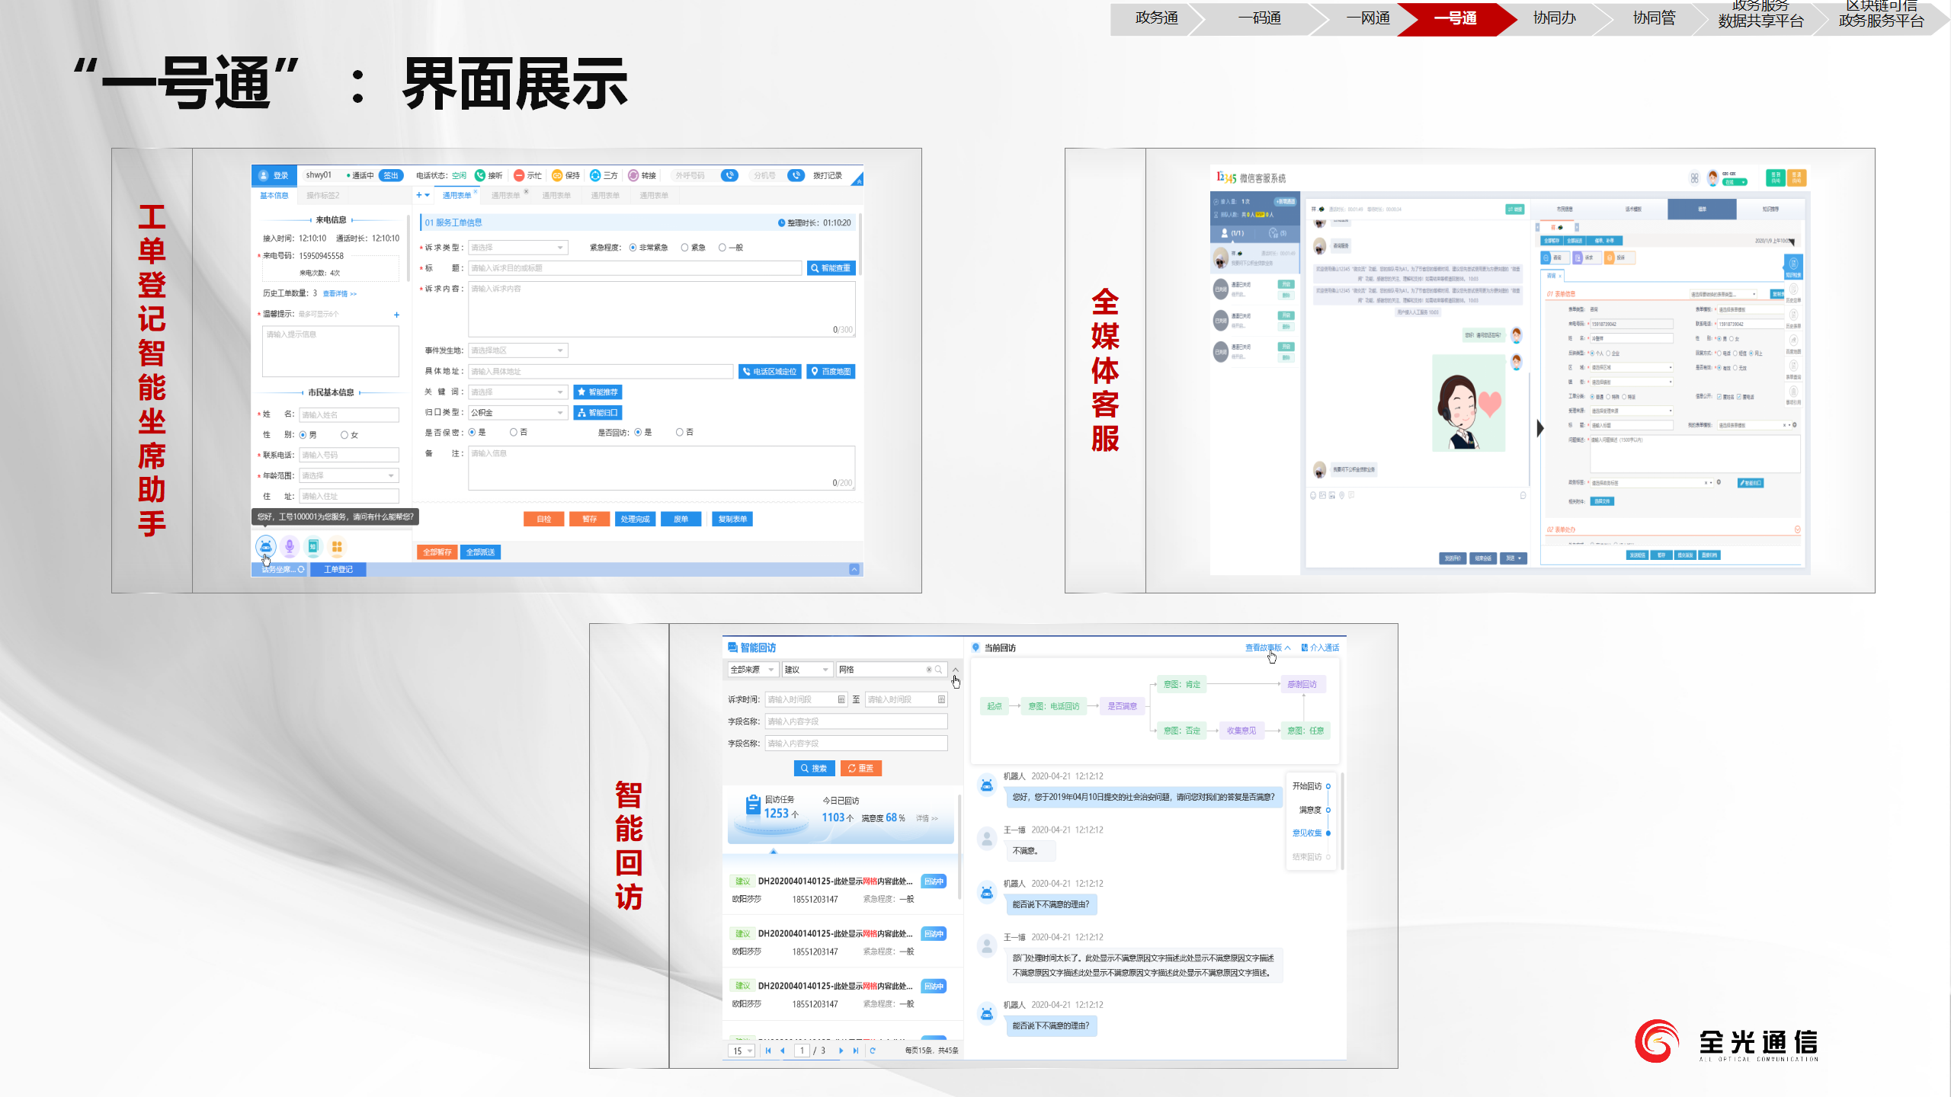Viewport: 1951px width, 1097px height.
Task: Click the location pin icon in chat toolbar
Action: (x=1341, y=495)
